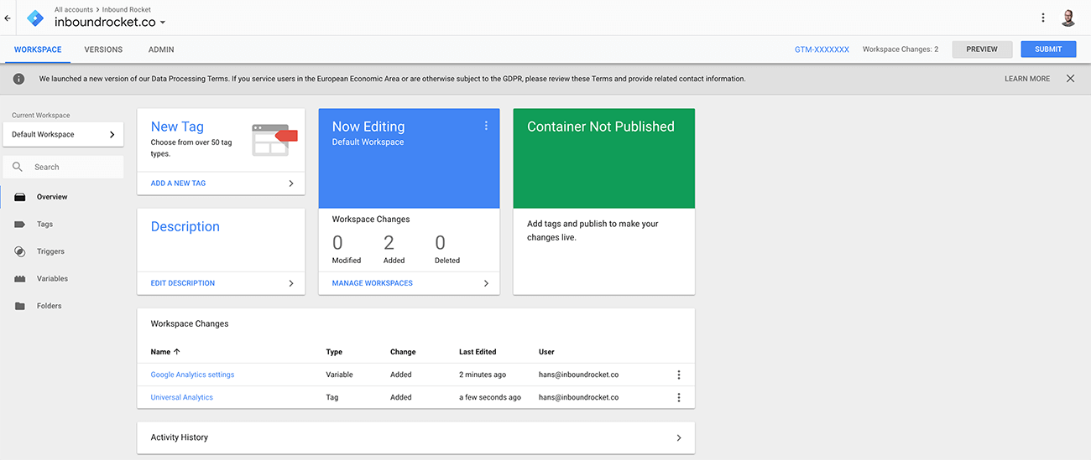This screenshot has height=460, width=1091.
Task: Click the Workspace Changes: 2 indicator
Action: pos(900,49)
